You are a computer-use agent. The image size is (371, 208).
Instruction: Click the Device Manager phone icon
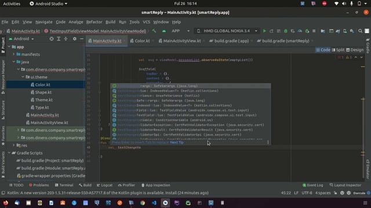(x=345, y=31)
